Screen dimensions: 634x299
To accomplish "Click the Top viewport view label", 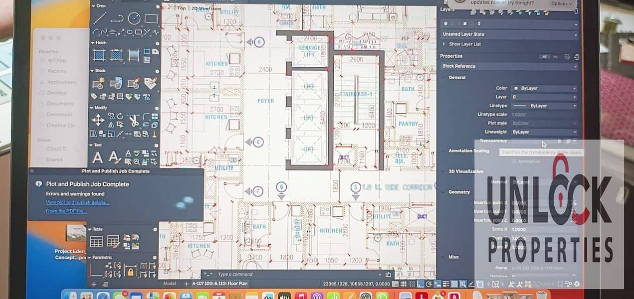I will (182, 8).
